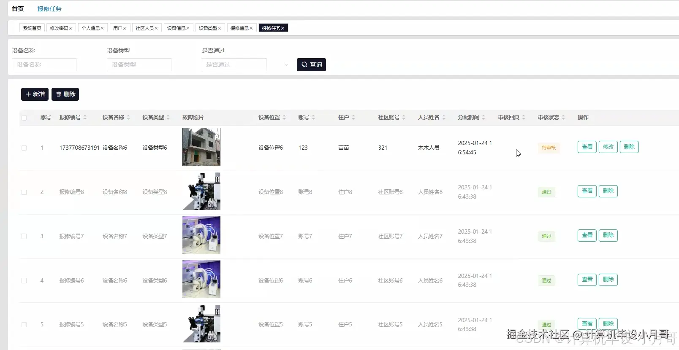Open the fault photo for 报修编号7
The width and height of the screenshot is (679, 350).
[x=201, y=235]
